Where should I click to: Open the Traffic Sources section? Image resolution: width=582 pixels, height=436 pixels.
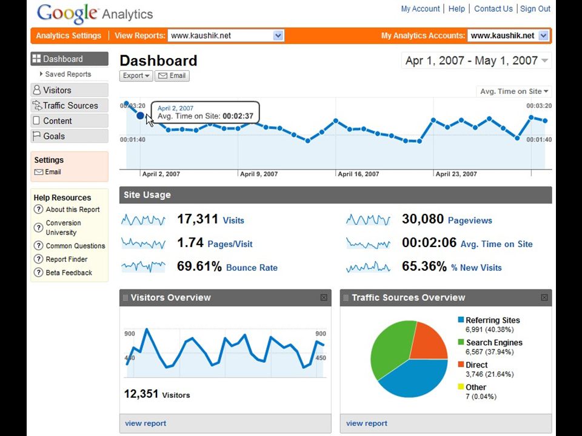[69, 105]
